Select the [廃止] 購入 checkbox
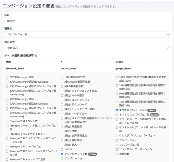Screen dimensions: 174x162 [x=62, y=145]
